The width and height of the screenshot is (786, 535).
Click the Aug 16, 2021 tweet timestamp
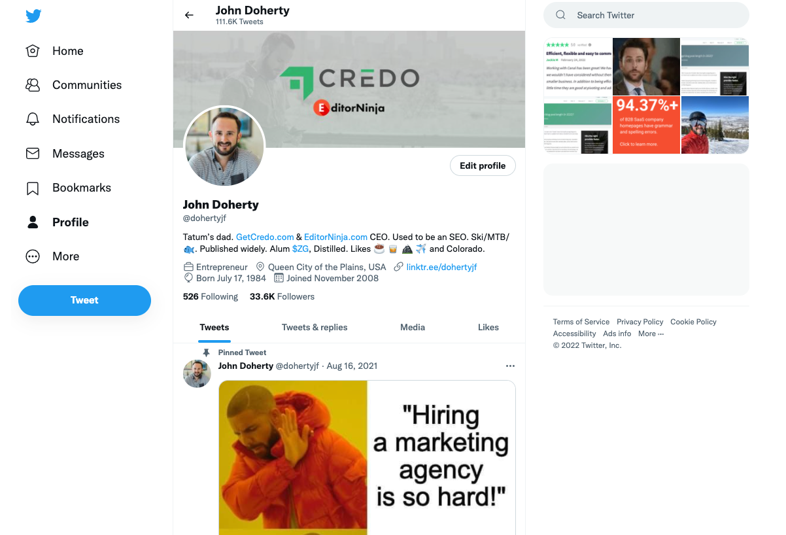click(352, 366)
